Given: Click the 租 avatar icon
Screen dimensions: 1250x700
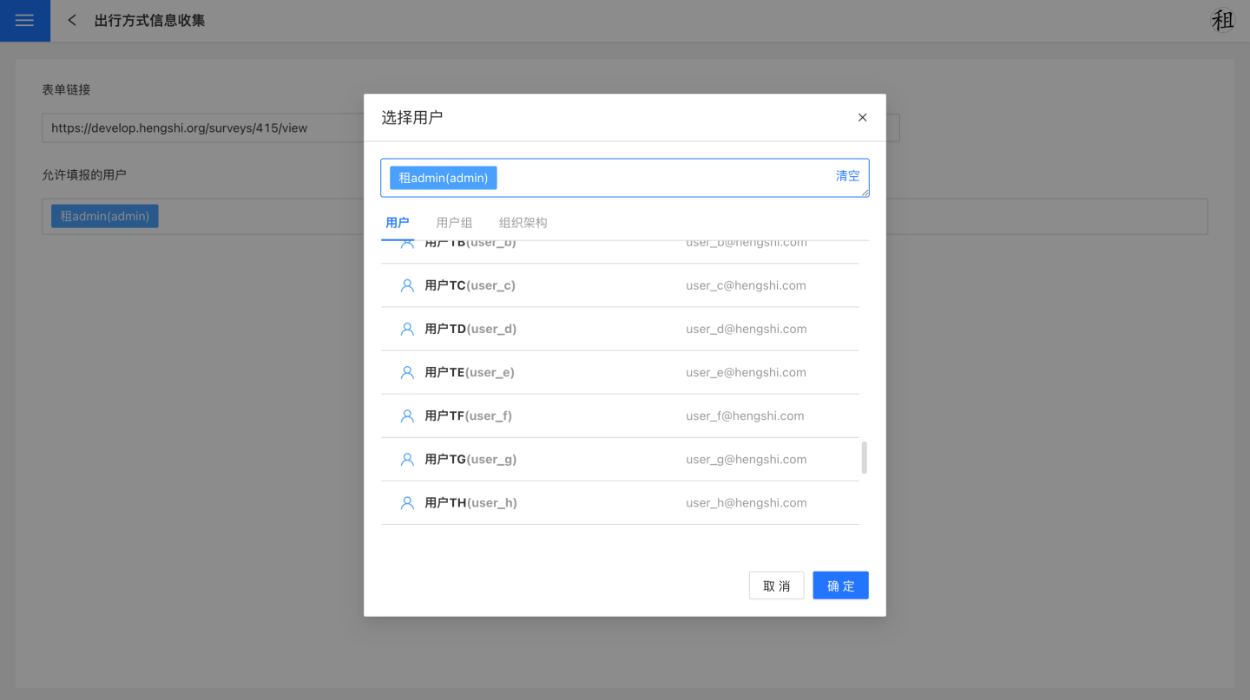Looking at the screenshot, I should tap(1222, 21).
